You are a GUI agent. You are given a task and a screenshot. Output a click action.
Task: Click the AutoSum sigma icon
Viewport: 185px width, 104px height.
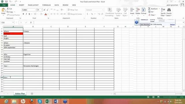149,9
